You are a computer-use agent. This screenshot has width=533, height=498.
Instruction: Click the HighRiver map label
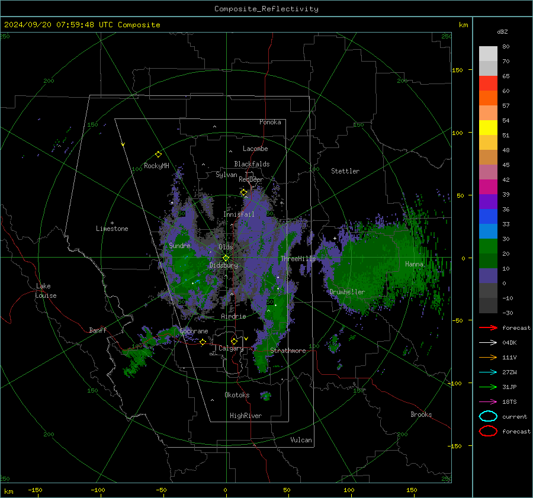pyautogui.click(x=246, y=416)
